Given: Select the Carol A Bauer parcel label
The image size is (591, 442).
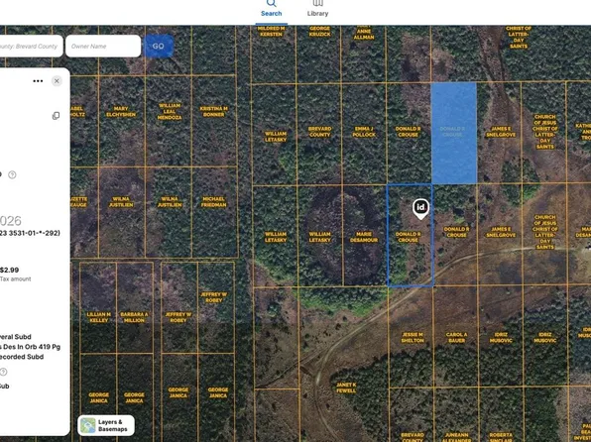Looking at the screenshot, I should pos(456,337).
